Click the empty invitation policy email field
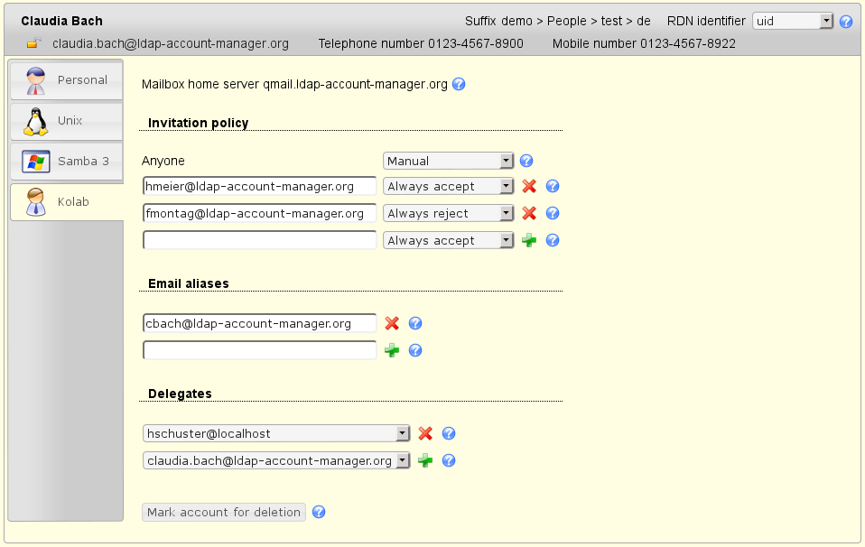The height and width of the screenshot is (547, 865). [259, 240]
